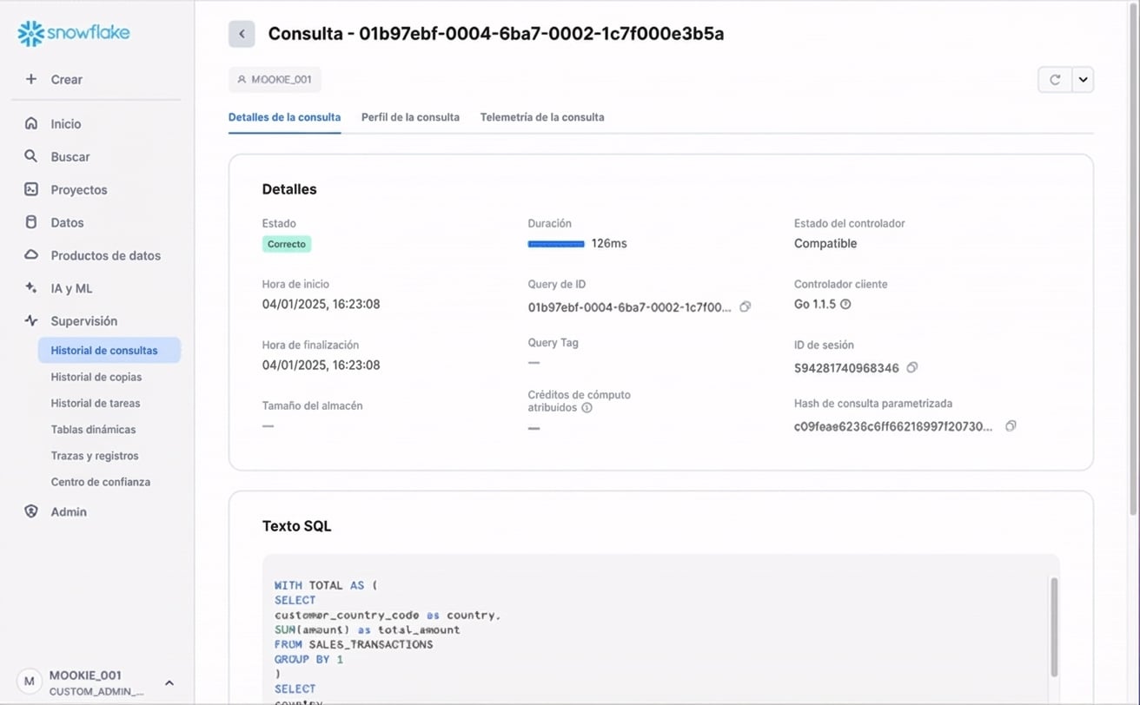Viewport: 1140px width, 705px height.
Task: Switch to Telemetría de la consulta tab
Action: [x=542, y=117]
